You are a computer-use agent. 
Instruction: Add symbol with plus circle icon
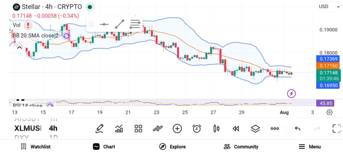(x=177, y=129)
